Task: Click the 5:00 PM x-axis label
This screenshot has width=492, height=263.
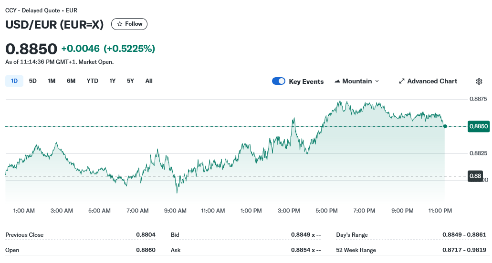Action: click(x=326, y=211)
